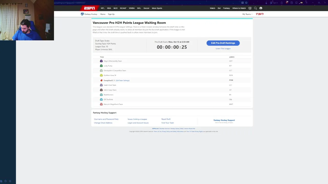This screenshot has width=328, height=184.
Task: Click Terms of Use footer link
Action: (158, 131)
